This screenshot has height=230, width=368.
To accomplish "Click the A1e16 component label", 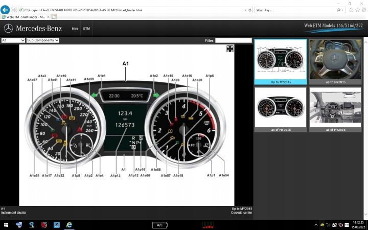I will coord(187,76).
